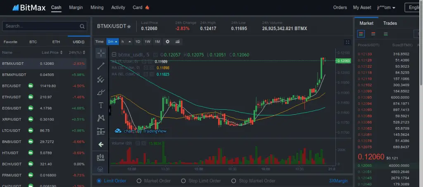Click the search magnifier icon

pyautogui.click(x=82, y=26)
